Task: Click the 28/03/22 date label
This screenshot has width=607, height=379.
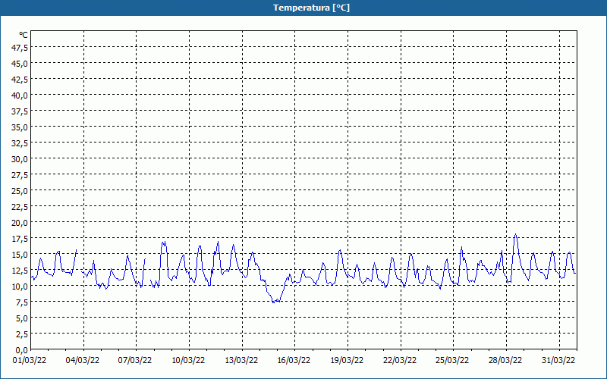Action: pos(505,360)
